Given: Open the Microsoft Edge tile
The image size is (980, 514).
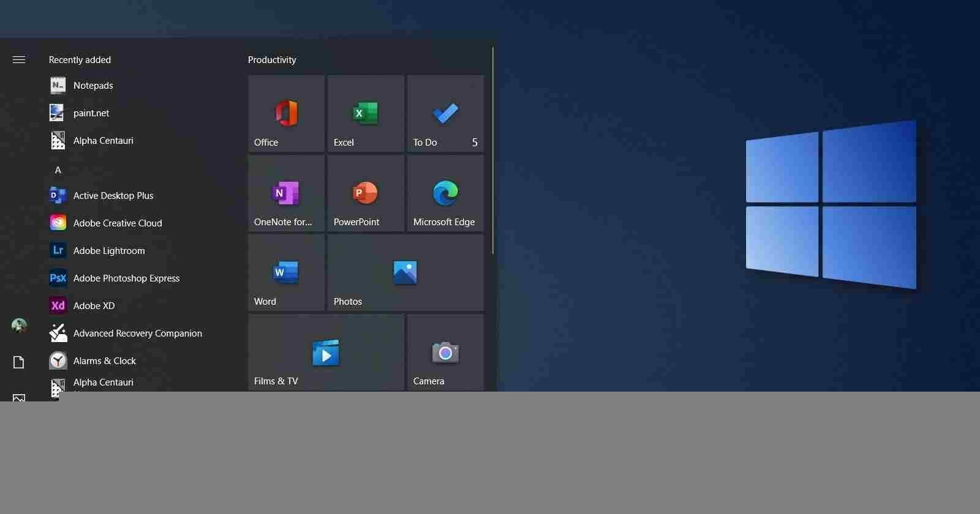Looking at the screenshot, I should pyautogui.click(x=445, y=193).
